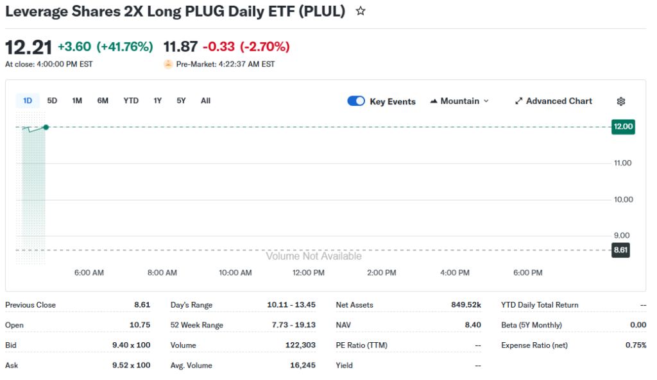Viewport: 657px width, 380px height.
Task: Click the Mountain chart type icon
Action: click(x=434, y=101)
